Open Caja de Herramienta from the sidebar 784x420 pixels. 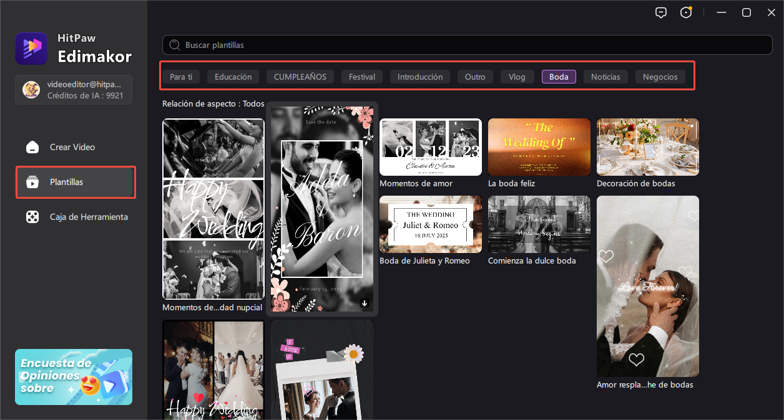tap(88, 217)
